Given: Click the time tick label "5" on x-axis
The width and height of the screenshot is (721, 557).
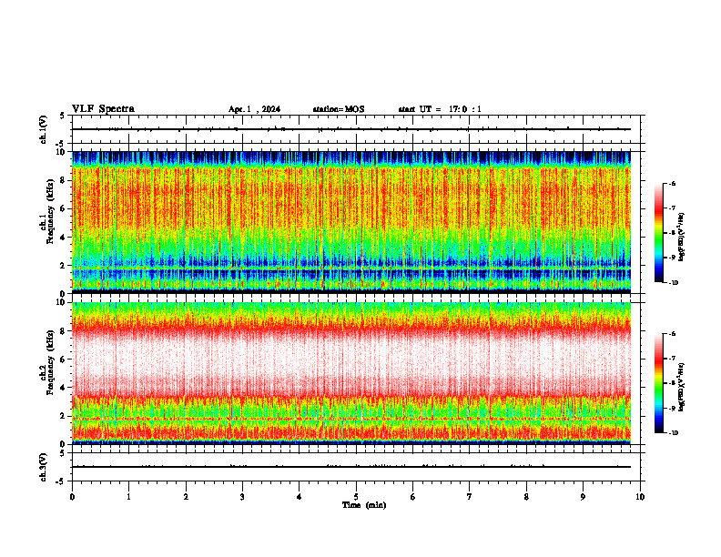Looking at the screenshot, I should coord(356,497).
